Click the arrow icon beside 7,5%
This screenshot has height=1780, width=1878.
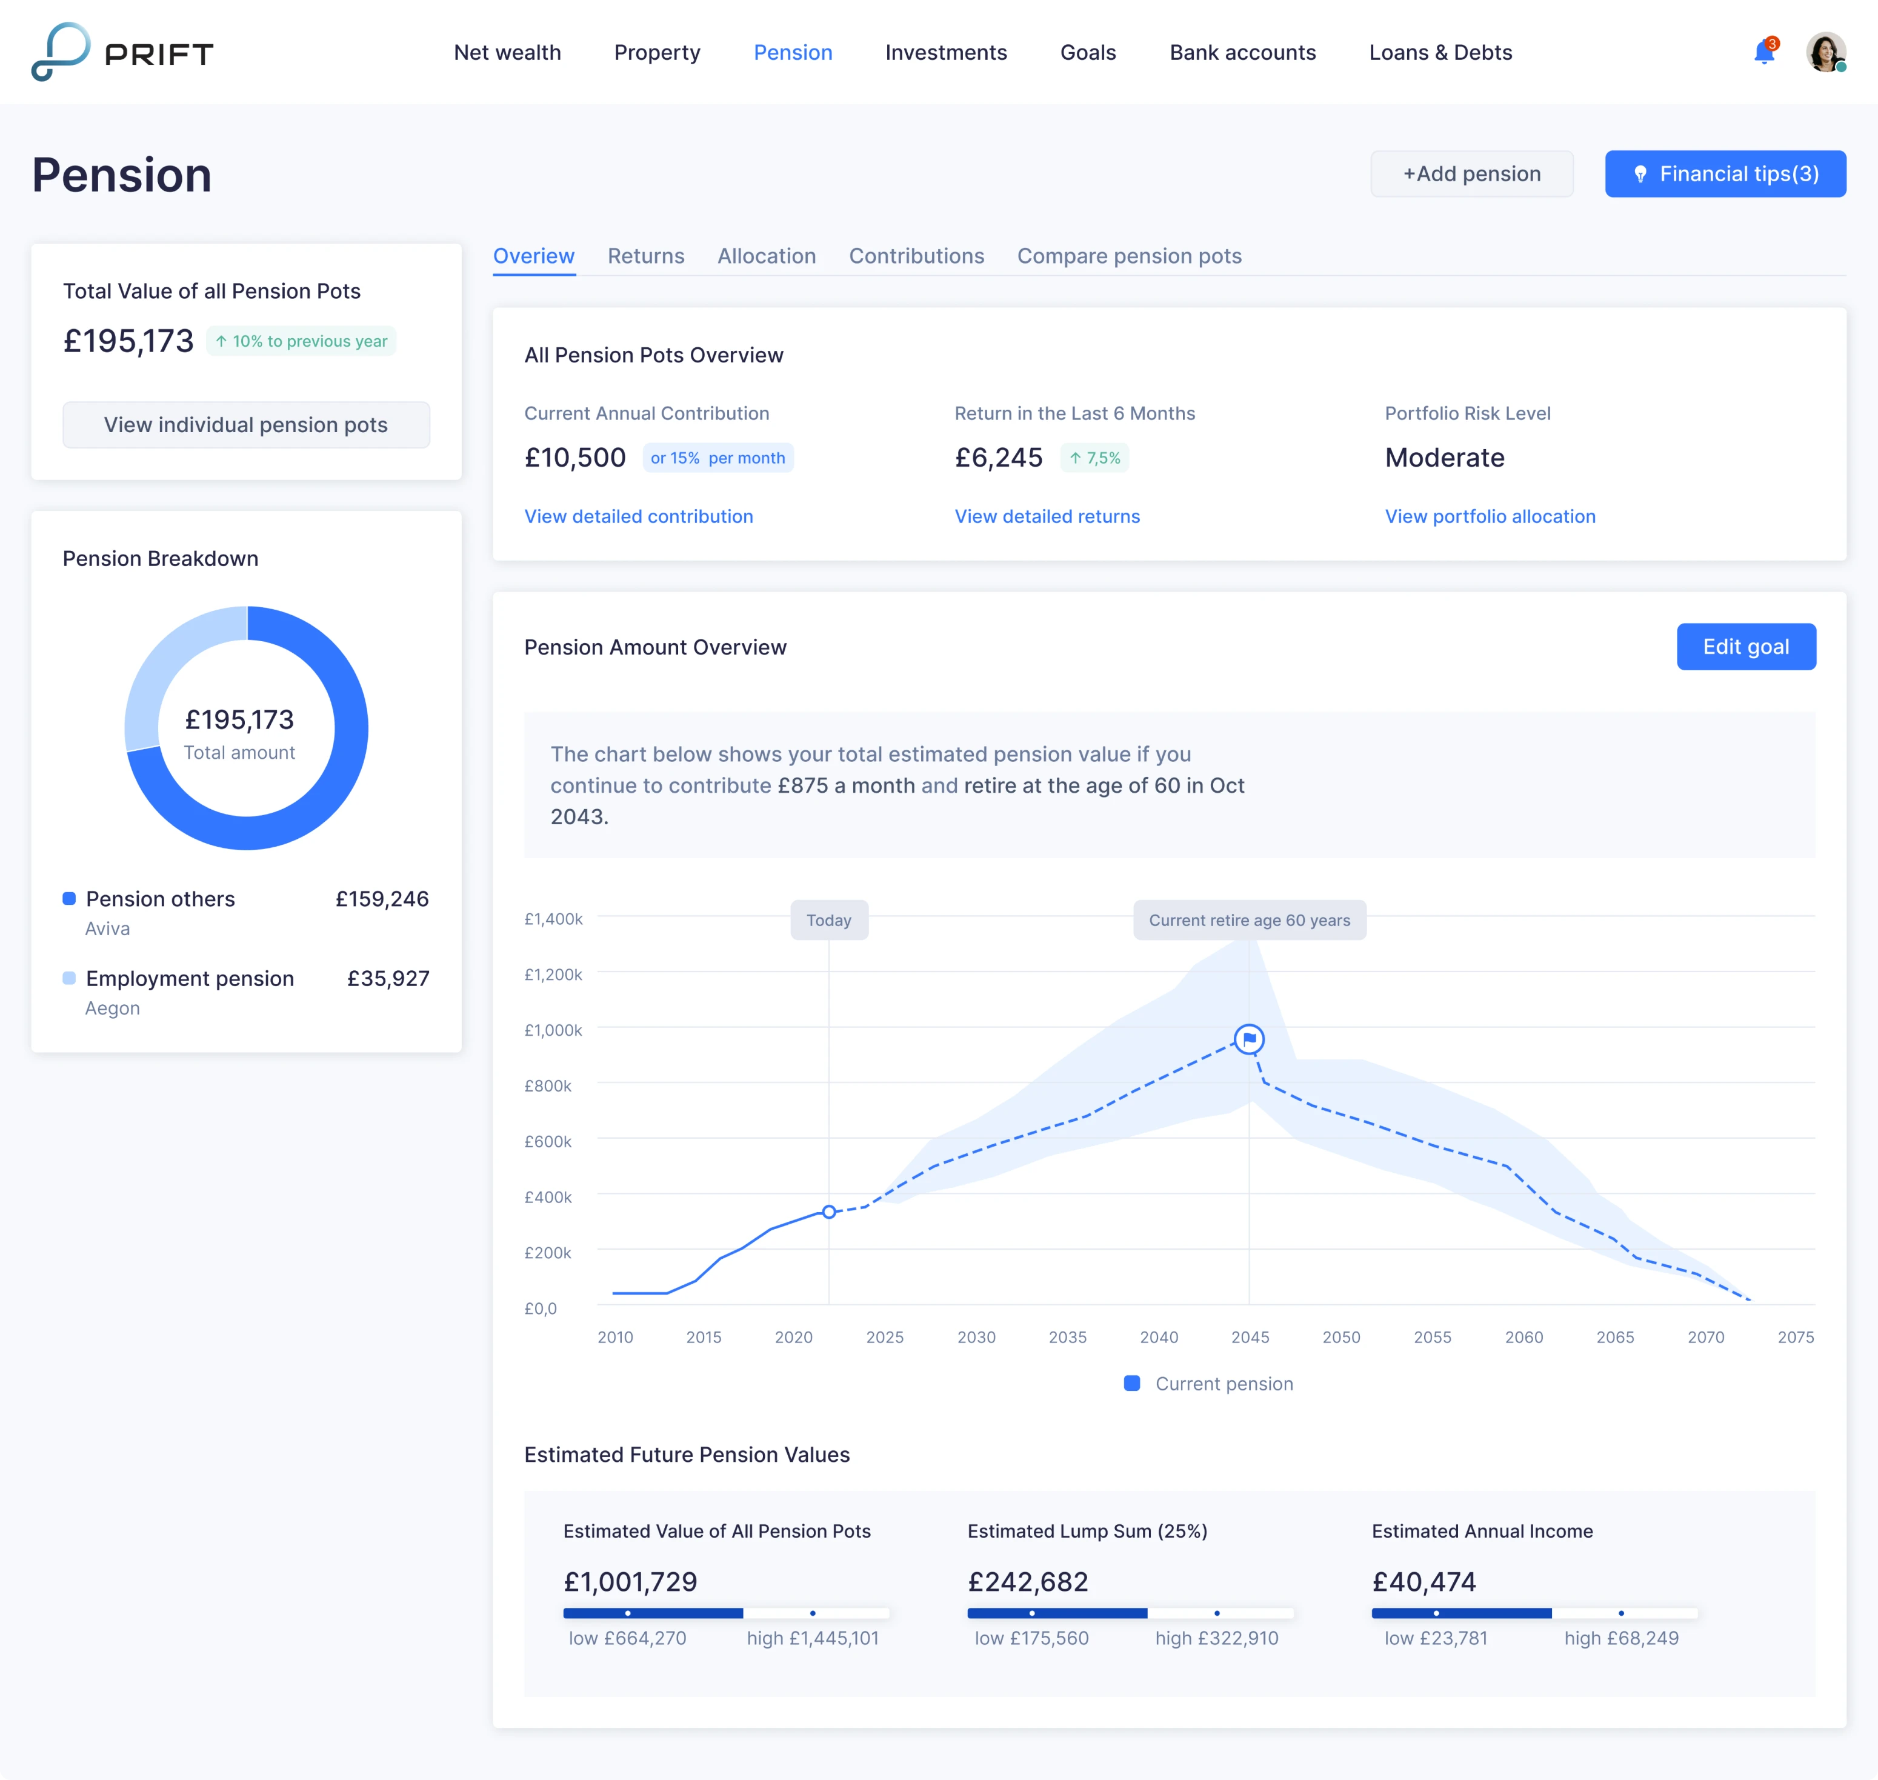click(x=1076, y=458)
